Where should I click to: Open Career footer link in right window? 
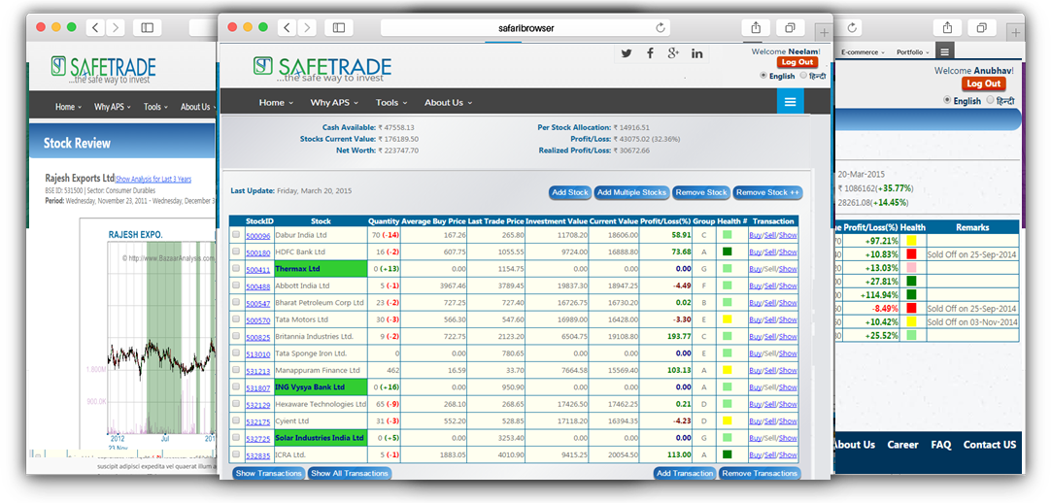(902, 445)
